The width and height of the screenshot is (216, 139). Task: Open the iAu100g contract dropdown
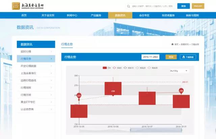(179, 71)
